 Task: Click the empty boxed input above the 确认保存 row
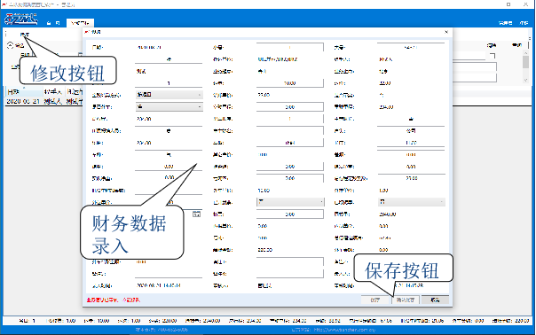pyautogui.click(x=290, y=274)
